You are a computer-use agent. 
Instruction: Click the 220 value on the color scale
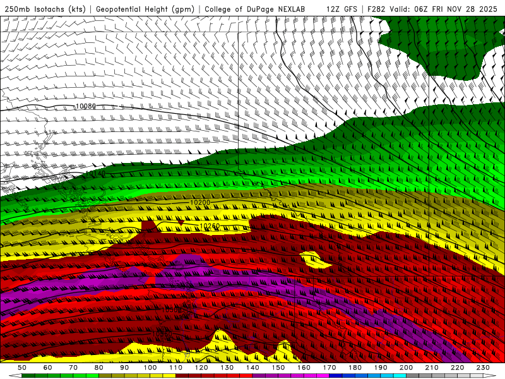[458, 368]
